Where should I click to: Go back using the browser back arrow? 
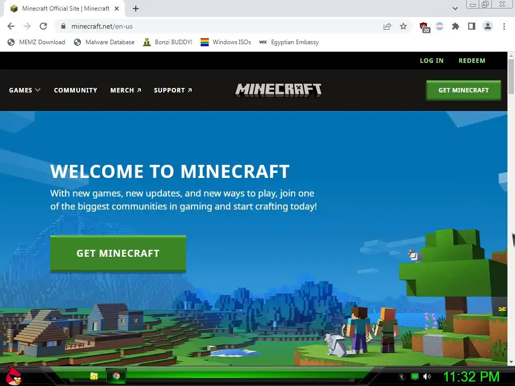pyautogui.click(x=11, y=26)
